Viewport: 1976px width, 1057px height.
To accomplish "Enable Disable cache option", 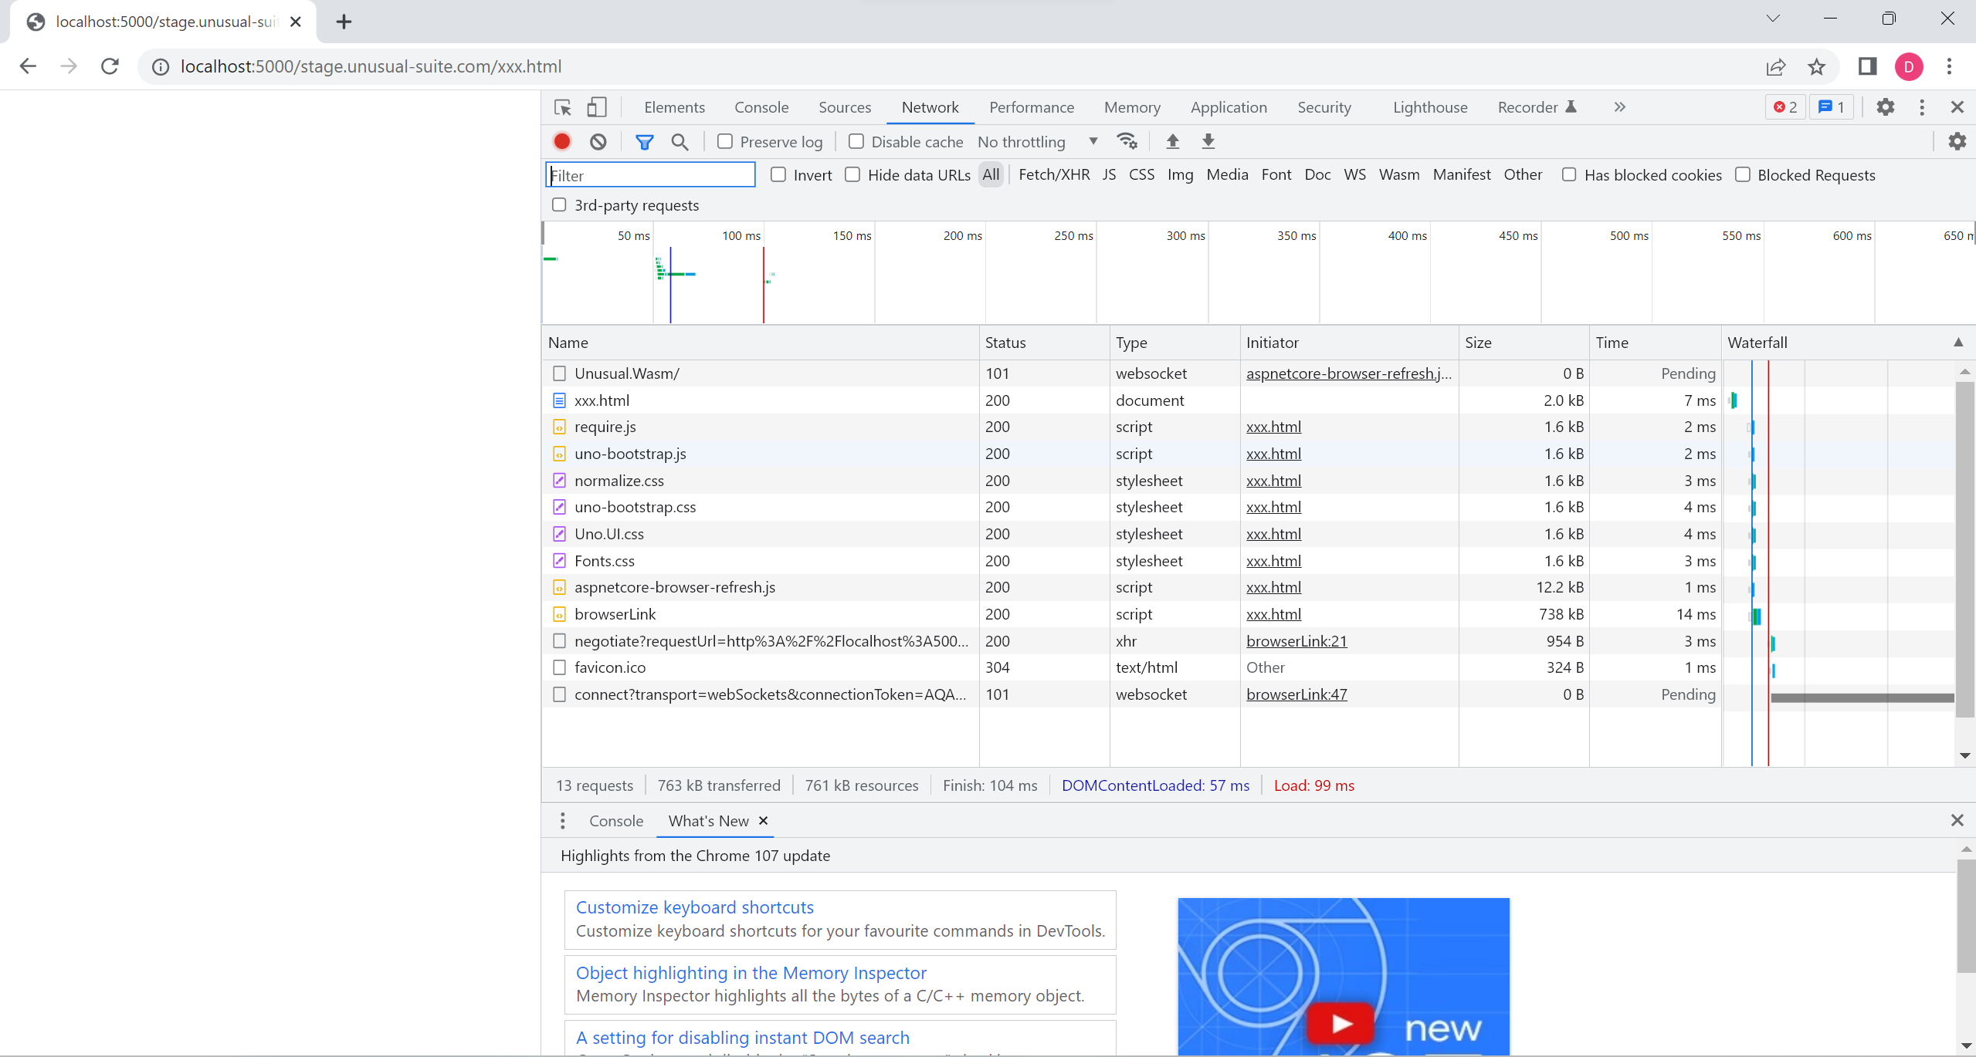I will [x=856, y=141].
